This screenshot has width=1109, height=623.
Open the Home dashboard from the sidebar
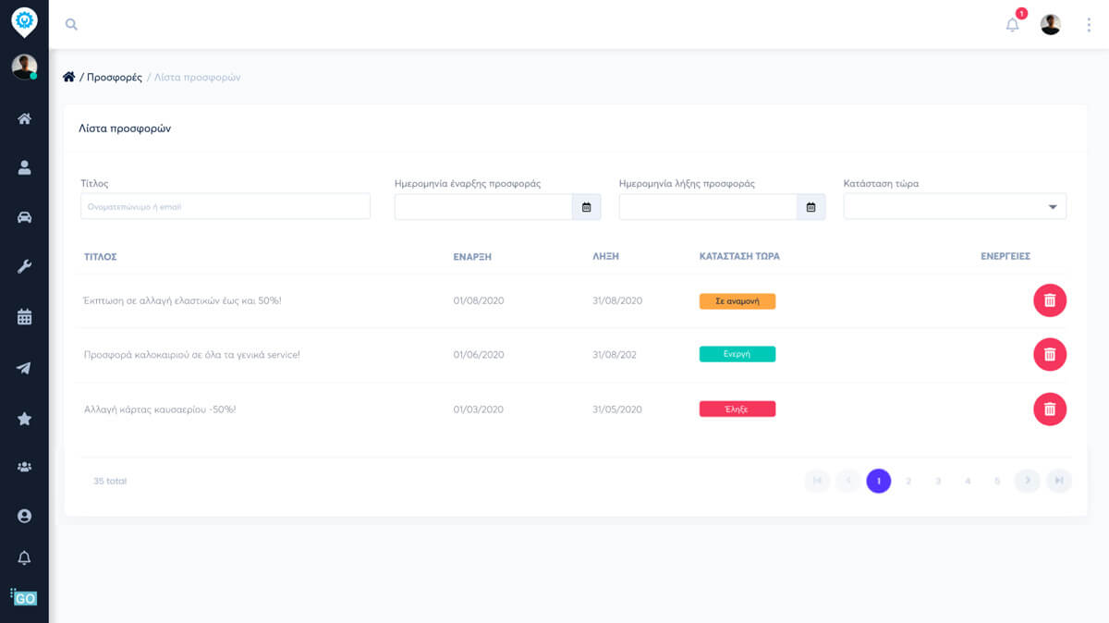pyautogui.click(x=25, y=118)
